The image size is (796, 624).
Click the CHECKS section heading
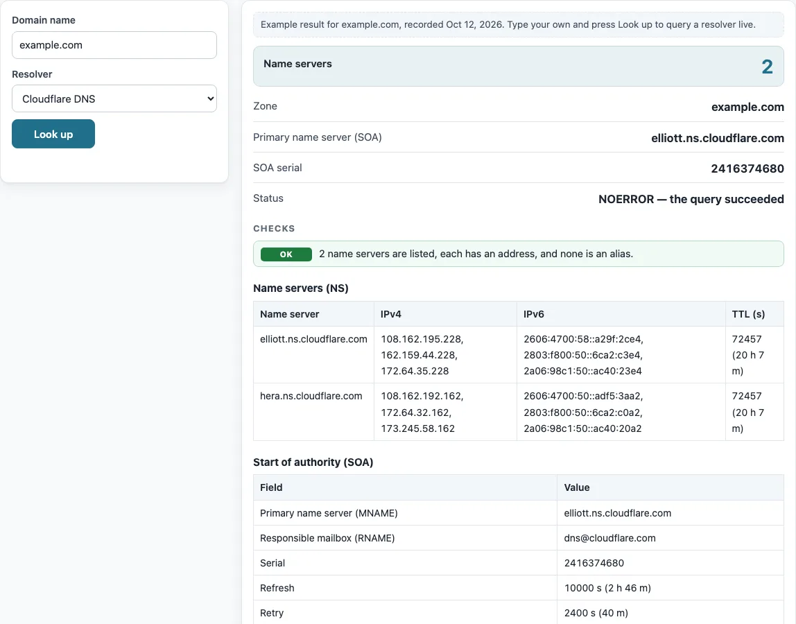(x=274, y=229)
